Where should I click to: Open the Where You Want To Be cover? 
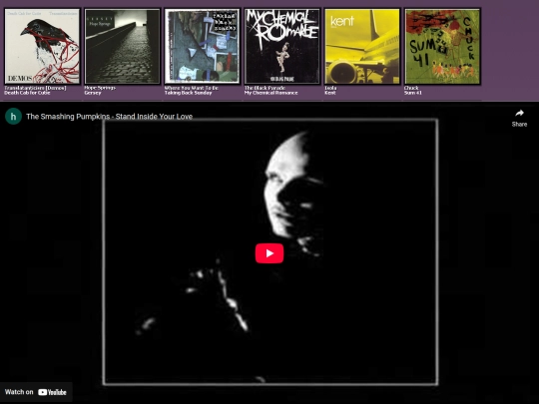202,46
